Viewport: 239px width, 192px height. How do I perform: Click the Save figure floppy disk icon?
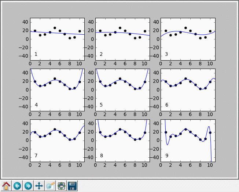click(x=72, y=186)
